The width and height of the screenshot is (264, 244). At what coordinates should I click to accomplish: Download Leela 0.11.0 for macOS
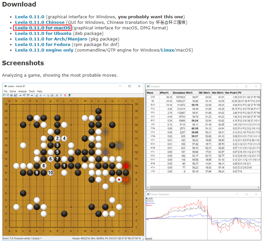43,28
